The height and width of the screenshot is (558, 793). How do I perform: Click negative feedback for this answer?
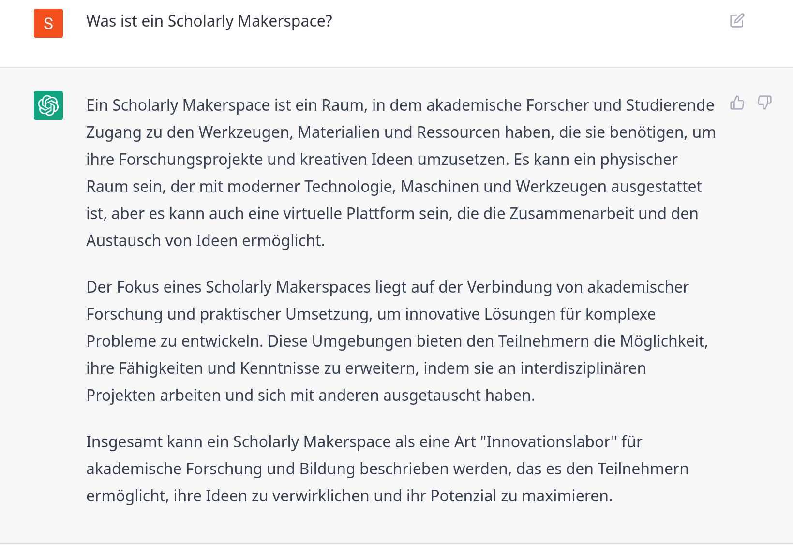pos(765,103)
